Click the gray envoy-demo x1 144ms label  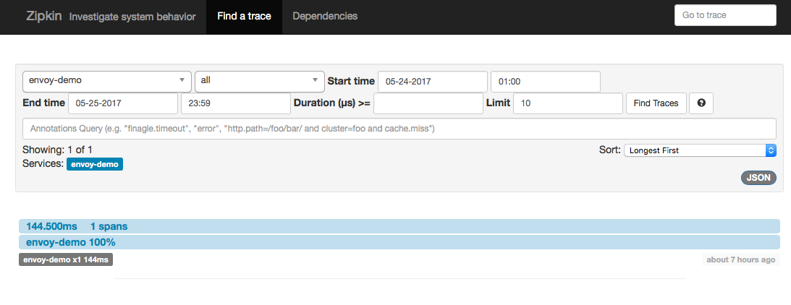point(66,259)
